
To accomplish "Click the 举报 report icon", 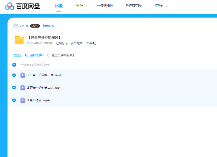I will (x=88, y=43).
